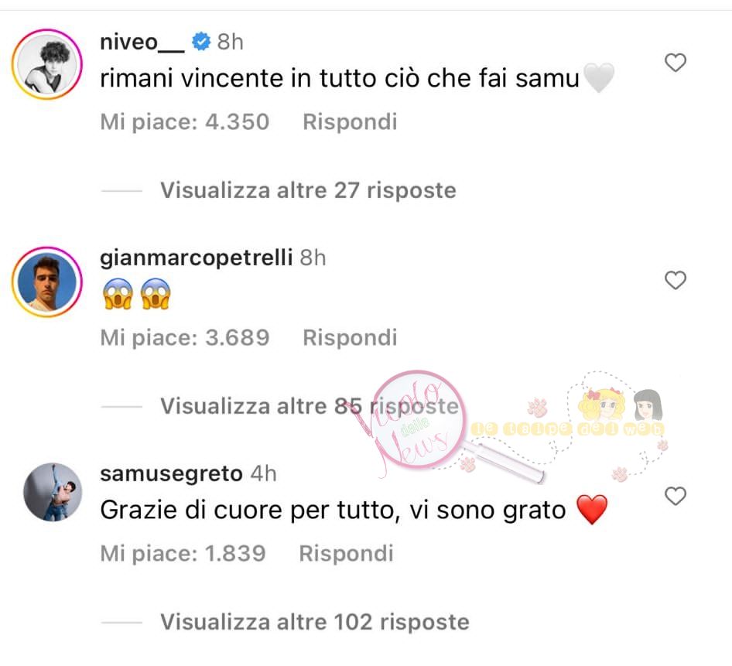Like gianmarcopetrelli's comment with the heart icon
The width and height of the screenshot is (732, 666).
[675, 281]
